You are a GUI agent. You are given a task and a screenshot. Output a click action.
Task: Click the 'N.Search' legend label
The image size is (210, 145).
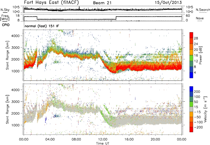click(203, 10)
